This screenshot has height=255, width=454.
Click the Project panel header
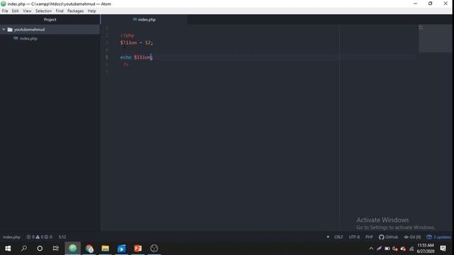point(50,20)
